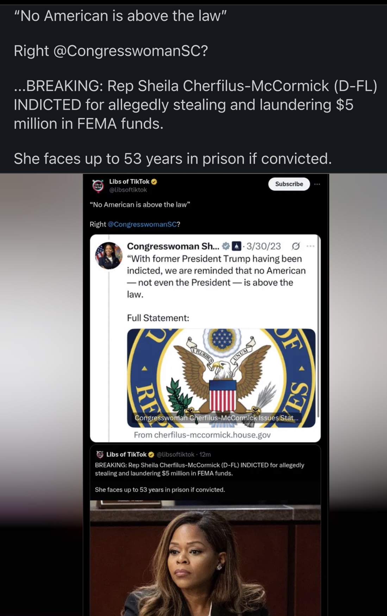Click the Capitol building government account label

point(237,245)
